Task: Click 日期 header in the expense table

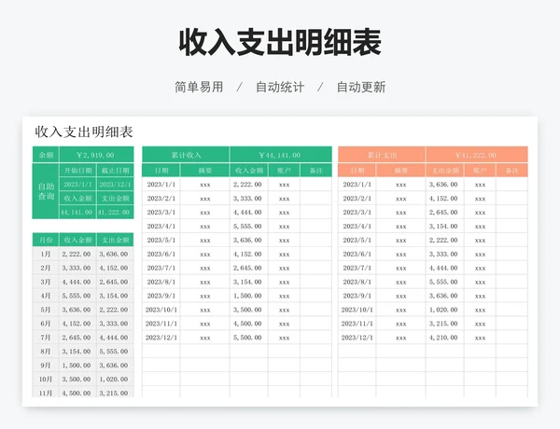Action: tap(357, 171)
